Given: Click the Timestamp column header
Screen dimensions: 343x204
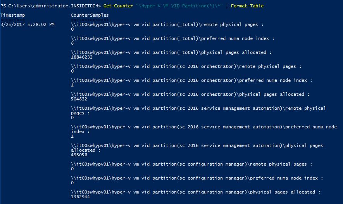Looking at the screenshot, I should point(13,15).
